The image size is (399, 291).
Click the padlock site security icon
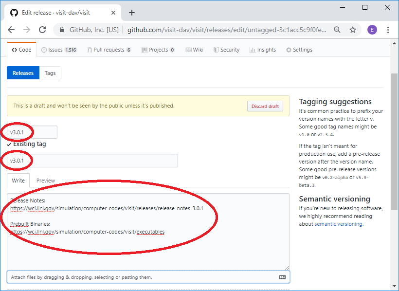pyautogui.click(x=62, y=30)
